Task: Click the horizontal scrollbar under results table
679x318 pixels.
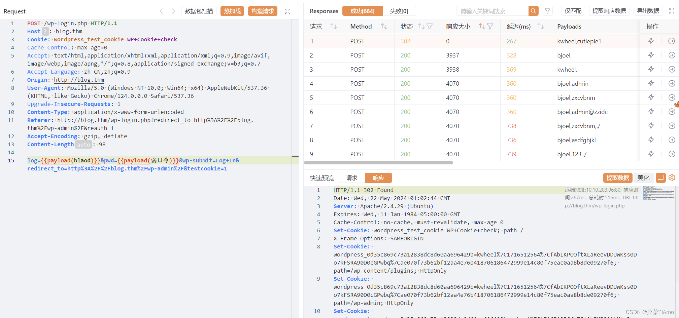Action: pyautogui.click(x=378, y=163)
